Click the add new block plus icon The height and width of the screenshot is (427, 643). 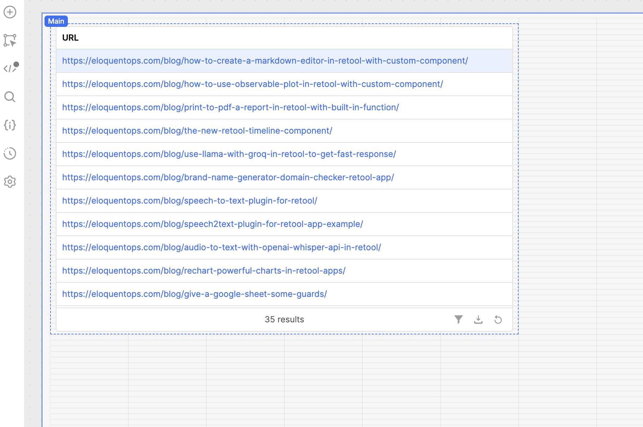click(x=10, y=12)
